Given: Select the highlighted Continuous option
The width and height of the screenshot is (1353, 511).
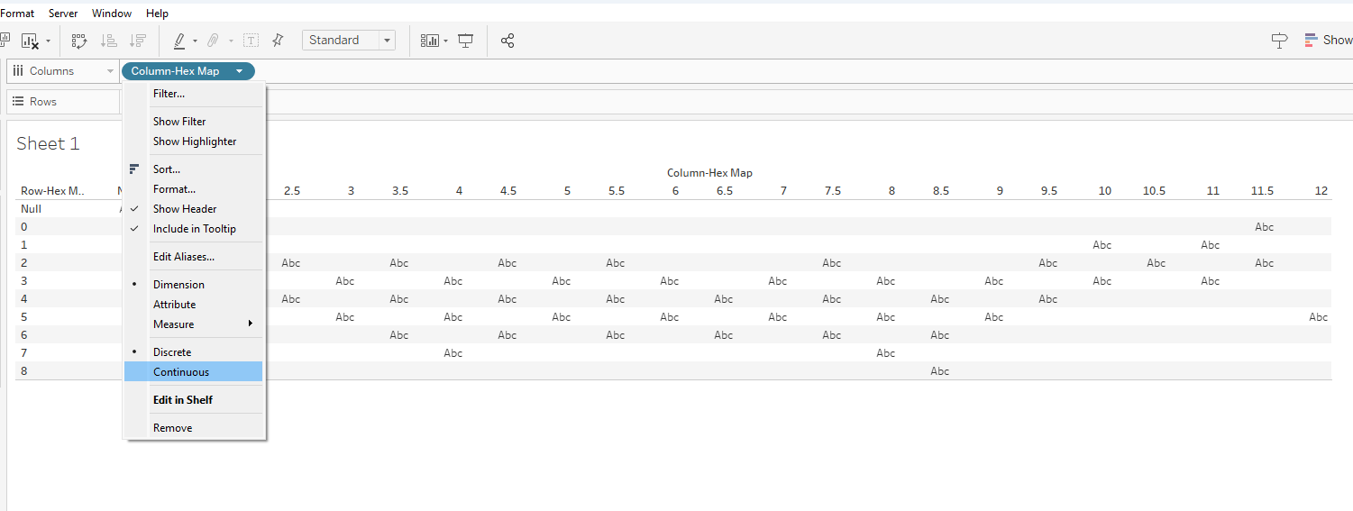Looking at the screenshot, I should [x=194, y=372].
